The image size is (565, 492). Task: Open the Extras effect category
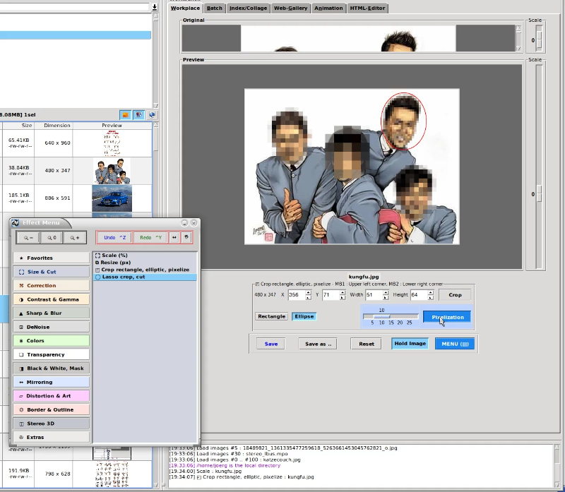point(51,437)
